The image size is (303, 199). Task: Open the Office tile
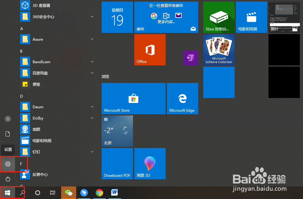coord(150,50)
